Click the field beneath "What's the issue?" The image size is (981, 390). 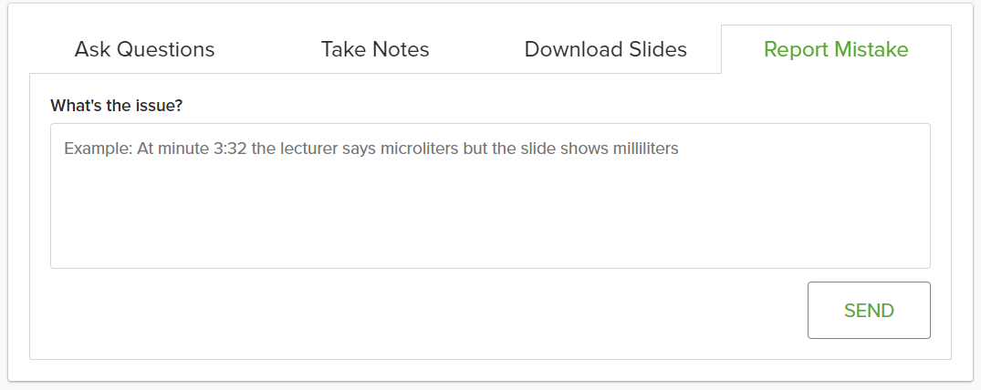490,196
